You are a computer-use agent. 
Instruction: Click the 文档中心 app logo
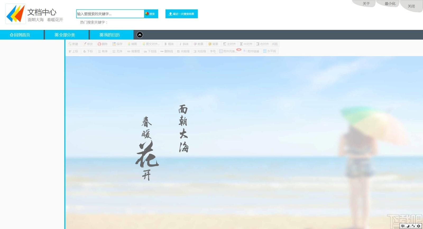(16, 14)
